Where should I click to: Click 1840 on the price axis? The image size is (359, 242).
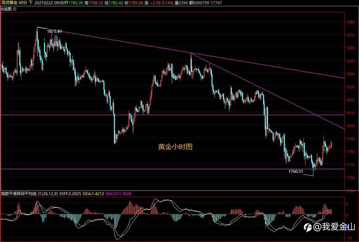[x=350, y=74]
